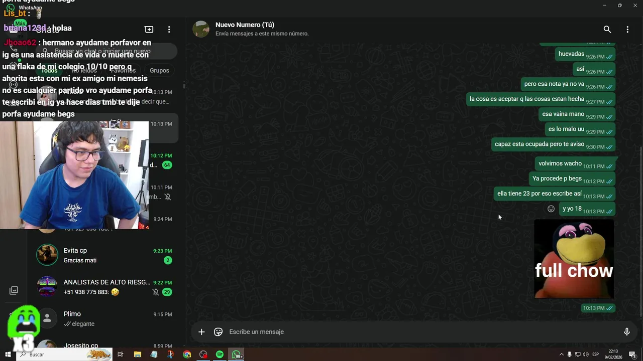Viewport: 643px width, 361px height.
Task: Open the chat search magnifier icon
Action: [607, 30]
